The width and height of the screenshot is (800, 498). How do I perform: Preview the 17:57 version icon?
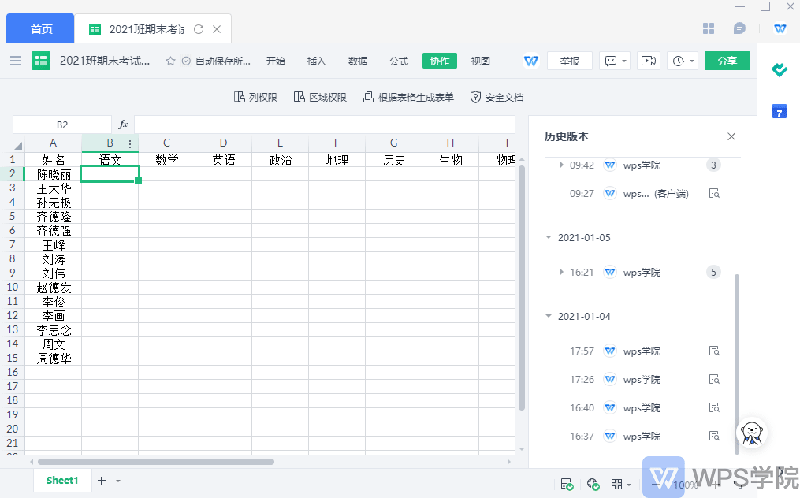point(714,351)
